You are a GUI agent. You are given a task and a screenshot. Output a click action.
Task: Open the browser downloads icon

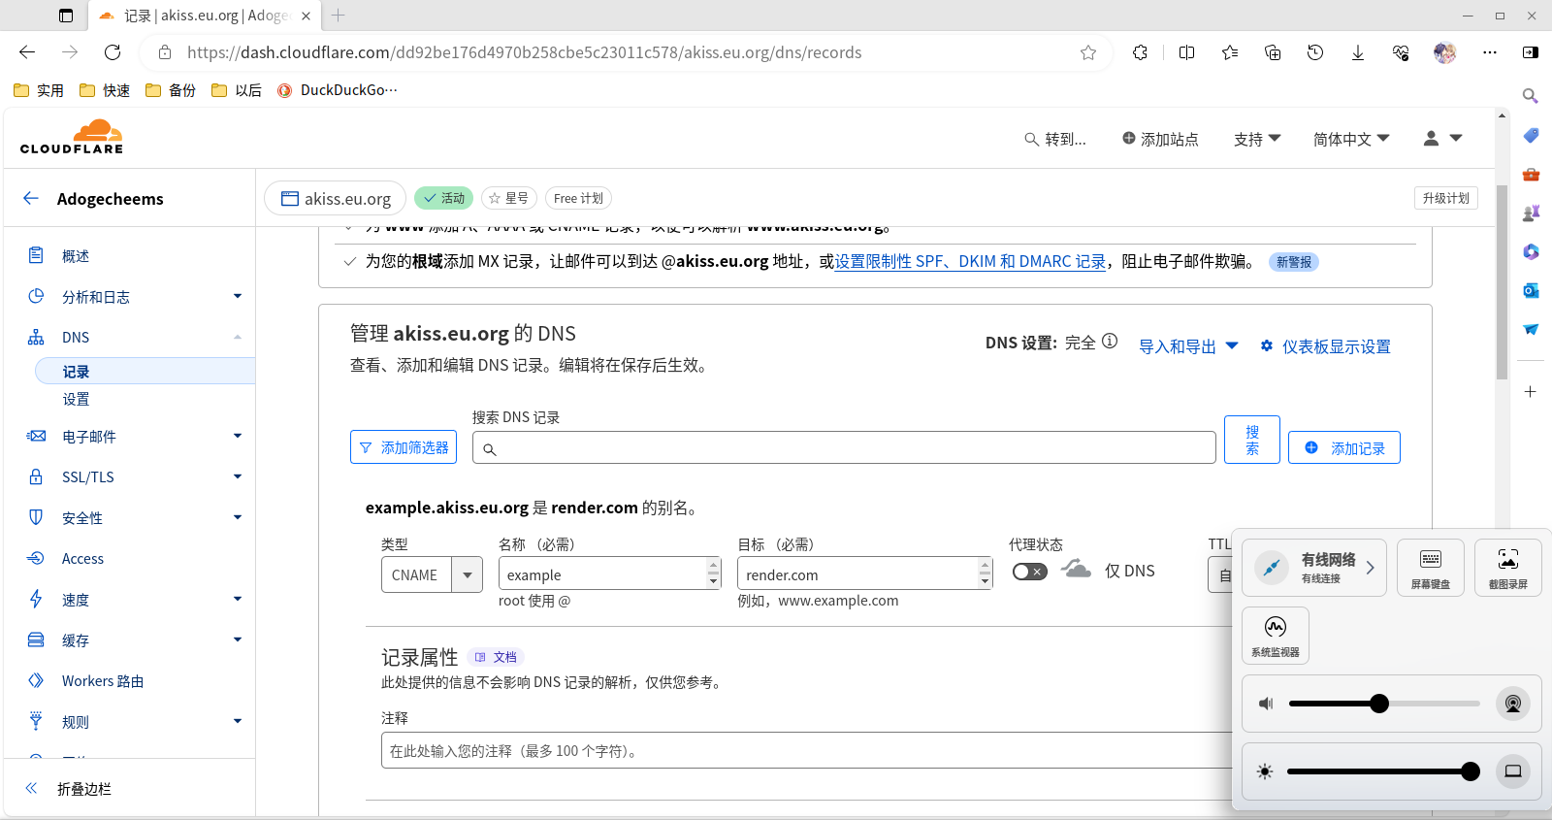coord(1358,52)
